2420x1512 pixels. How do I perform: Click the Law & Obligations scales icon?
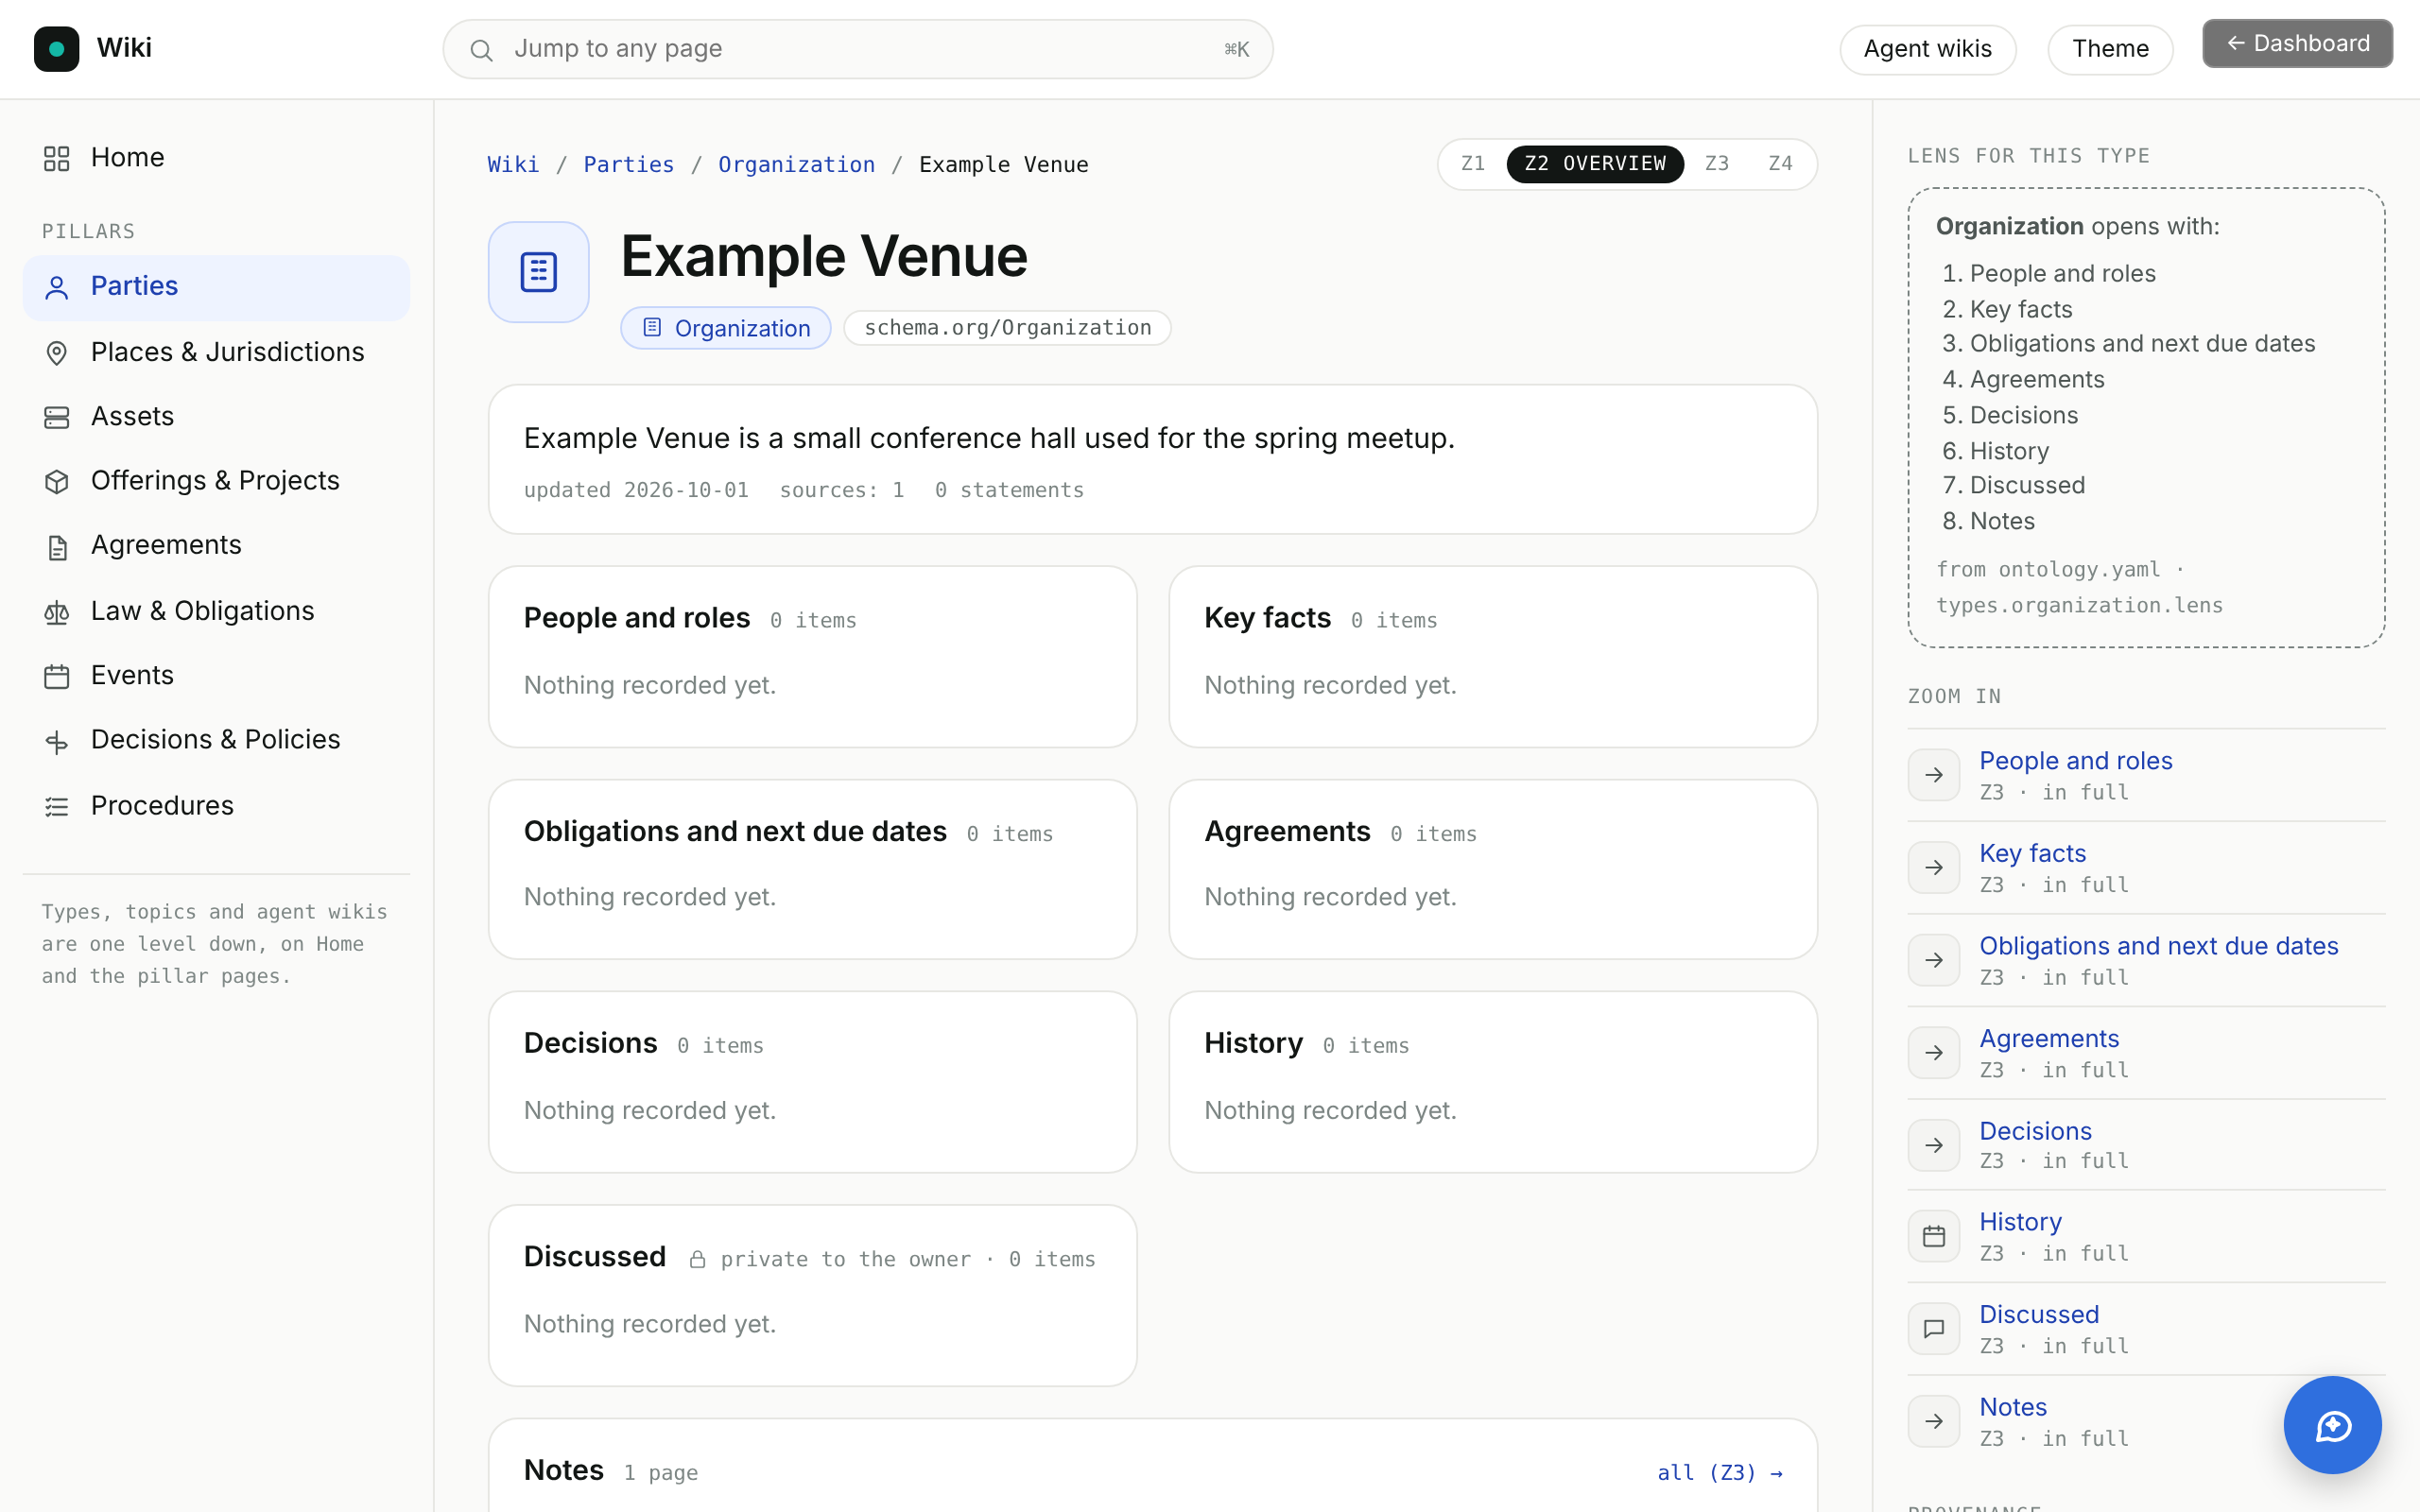(x=57, y=612)
